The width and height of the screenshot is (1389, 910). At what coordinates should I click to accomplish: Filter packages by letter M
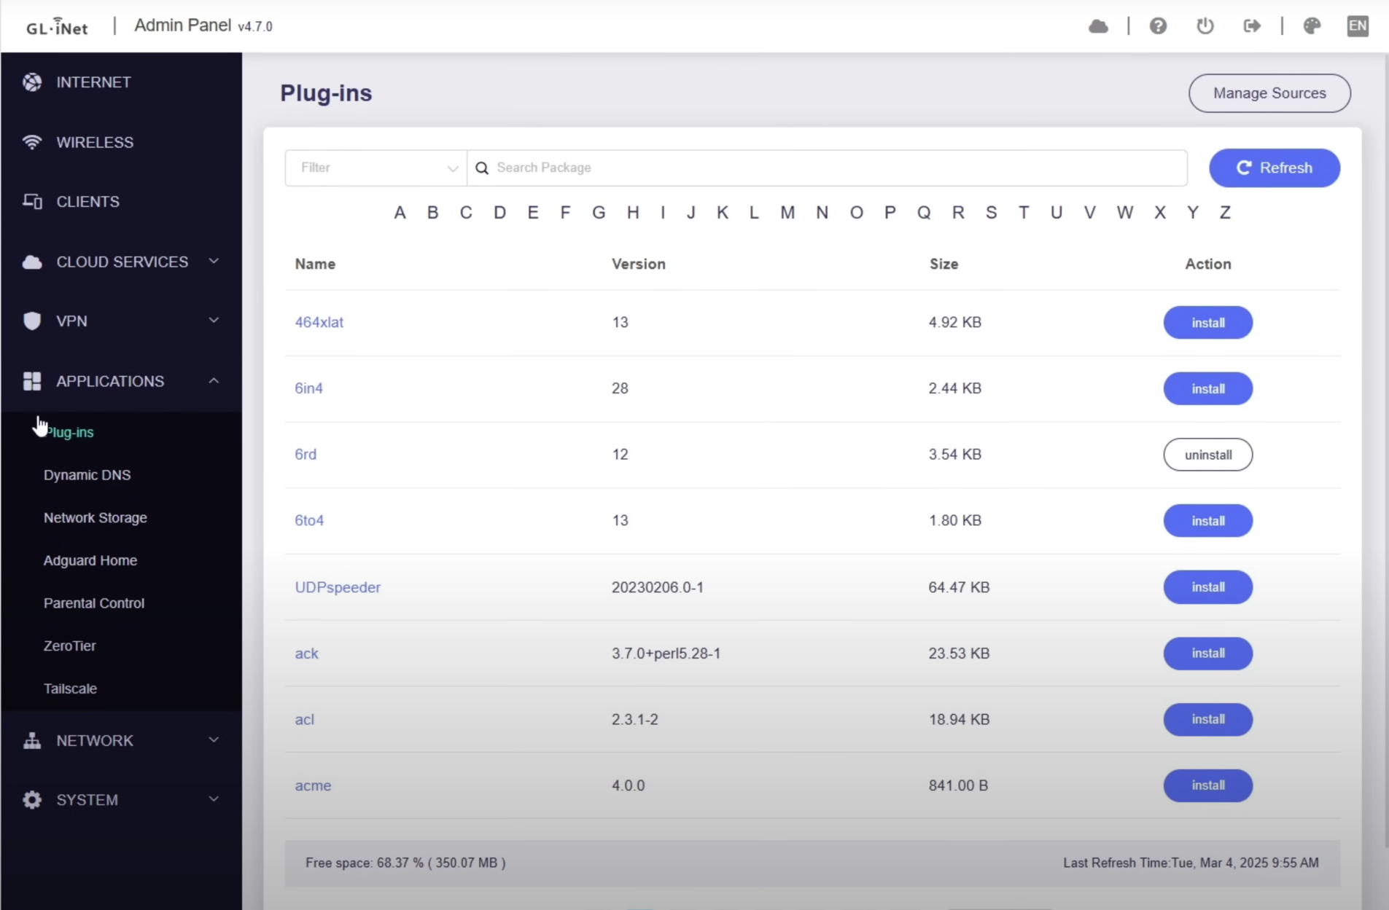pyautogui.click(x=787, y=213)
